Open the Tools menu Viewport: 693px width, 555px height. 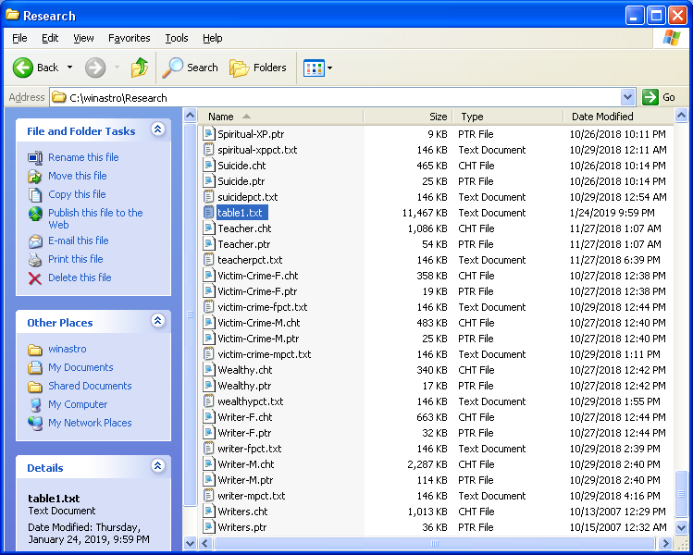[177, 39]
